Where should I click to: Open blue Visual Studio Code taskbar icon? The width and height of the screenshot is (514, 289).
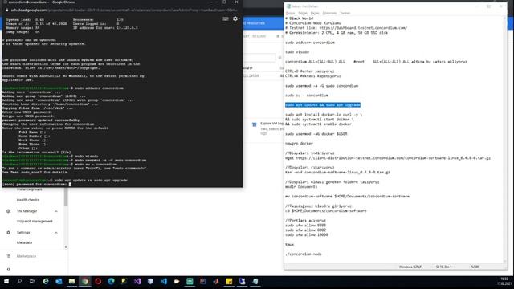[164, 282]
